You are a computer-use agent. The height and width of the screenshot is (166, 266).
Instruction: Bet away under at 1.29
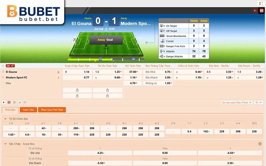click(249, 77)
